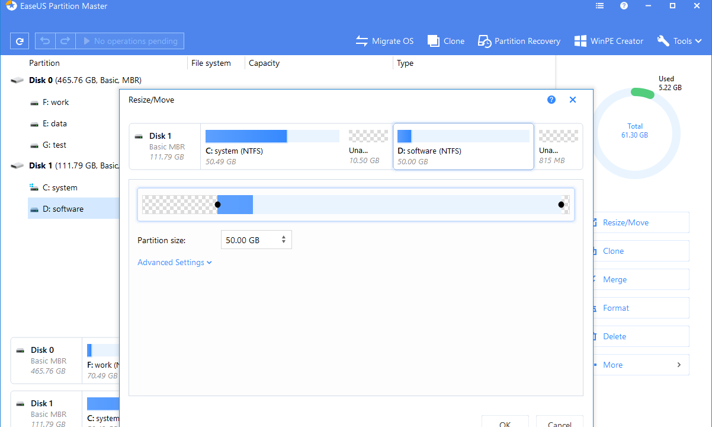Open WinPE Creator
The image size is (712, 427).
point(608,41)
